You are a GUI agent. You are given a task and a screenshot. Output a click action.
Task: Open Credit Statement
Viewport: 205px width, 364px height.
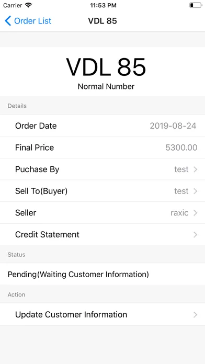[x=102, y=234]
